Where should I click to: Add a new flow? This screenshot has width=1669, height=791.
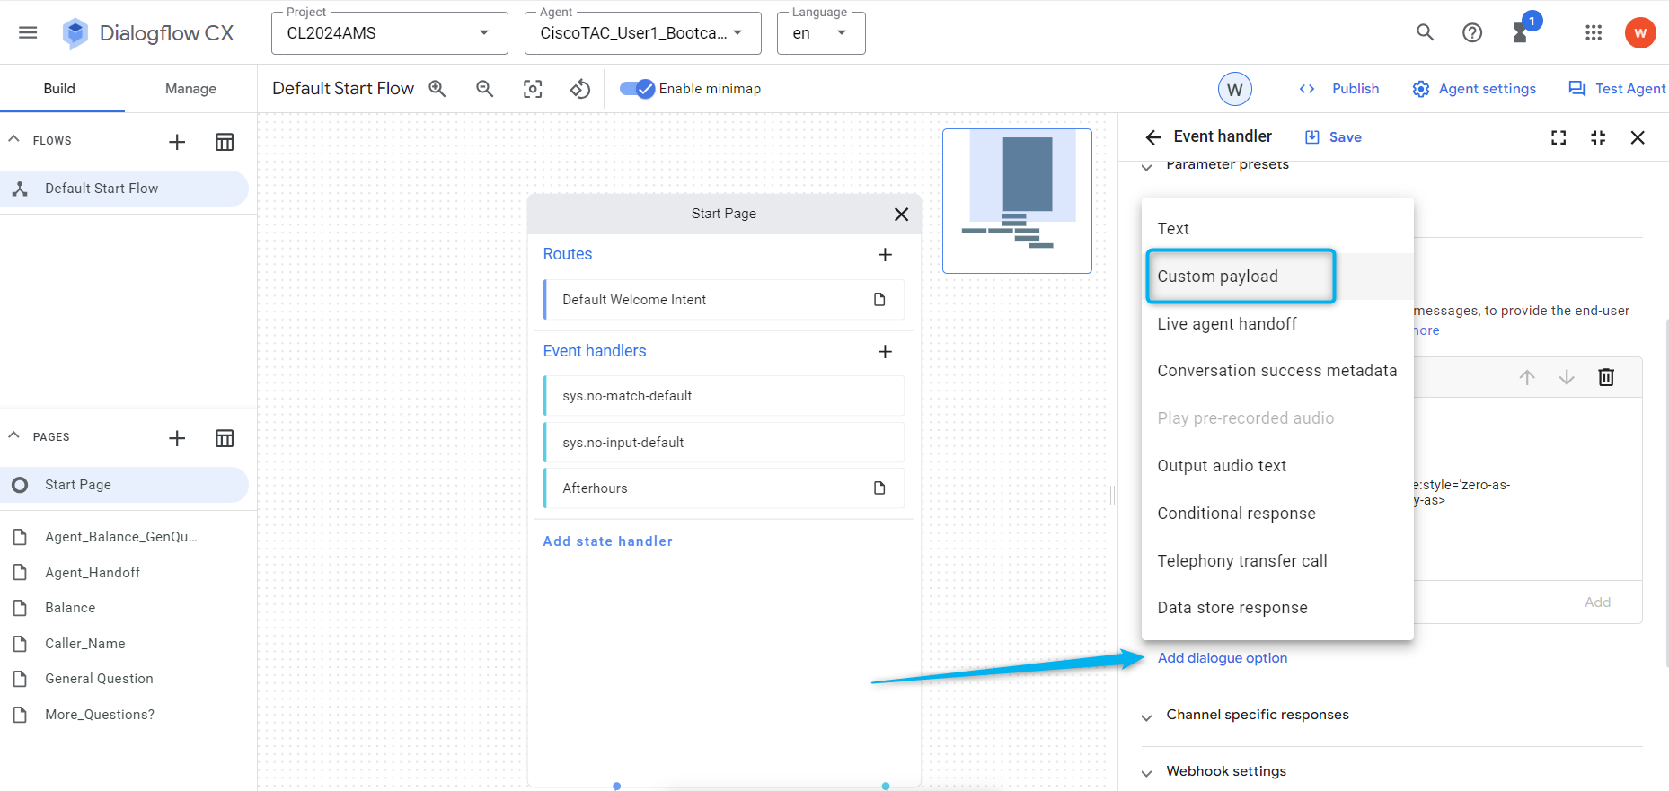tap(177, 142)
